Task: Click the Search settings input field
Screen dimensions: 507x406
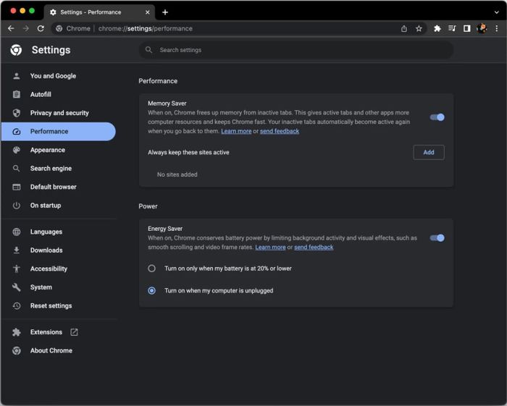Action: (297, 50)
